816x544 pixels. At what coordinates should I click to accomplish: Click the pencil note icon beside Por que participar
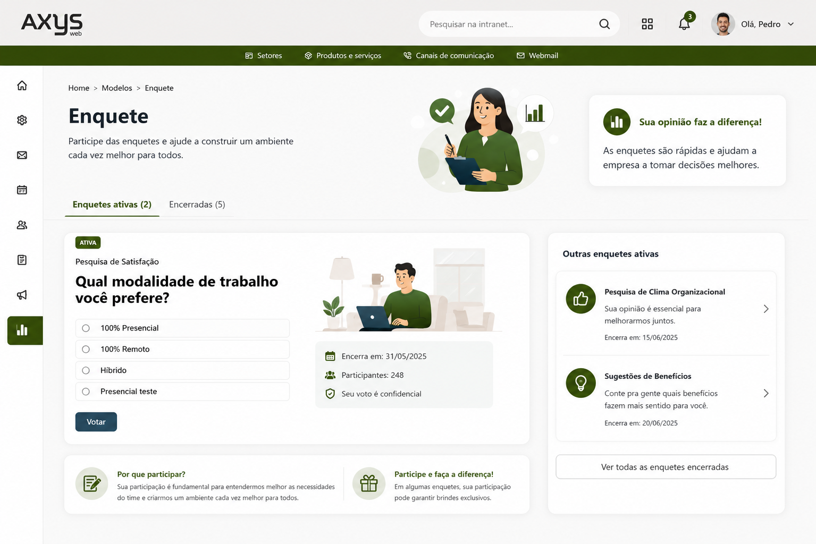(92, 483)
